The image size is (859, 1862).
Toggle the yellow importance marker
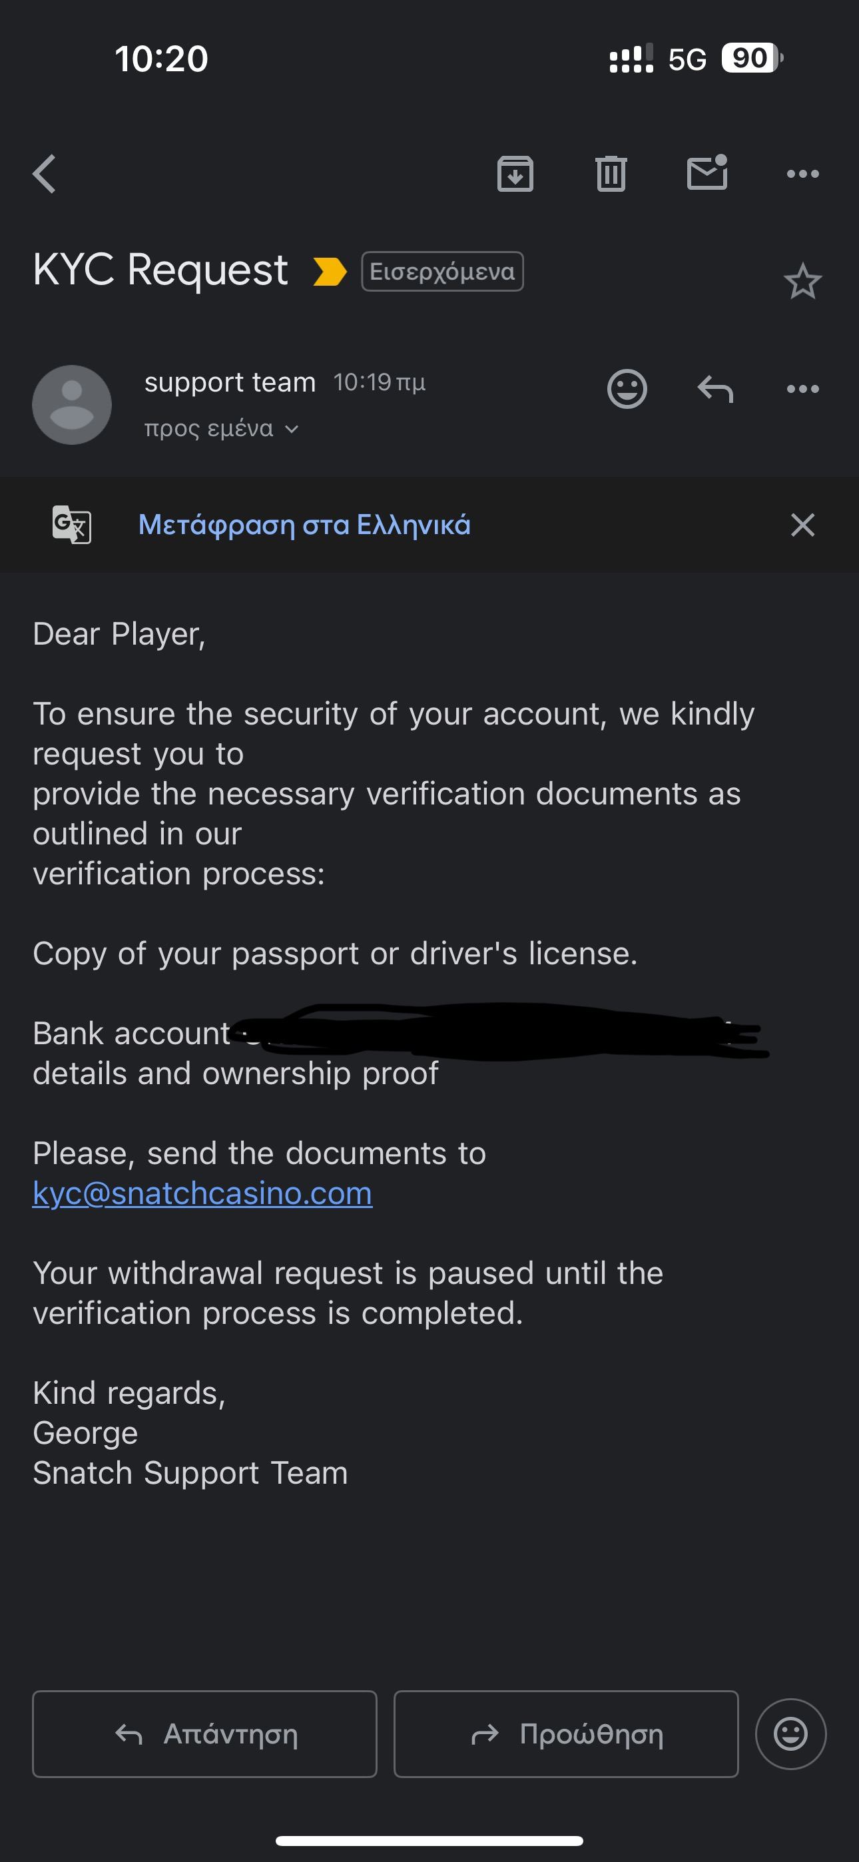(330, 272)
